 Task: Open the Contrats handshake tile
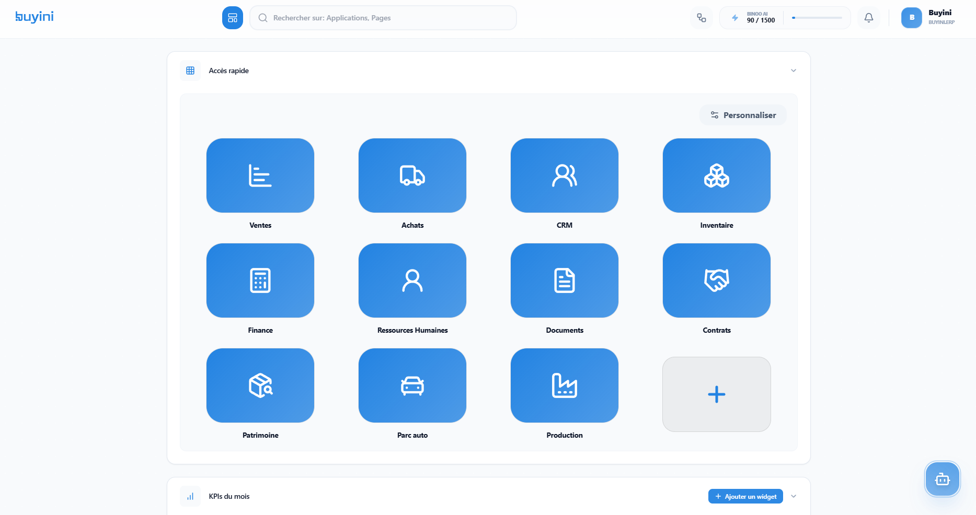coord(717,280)
